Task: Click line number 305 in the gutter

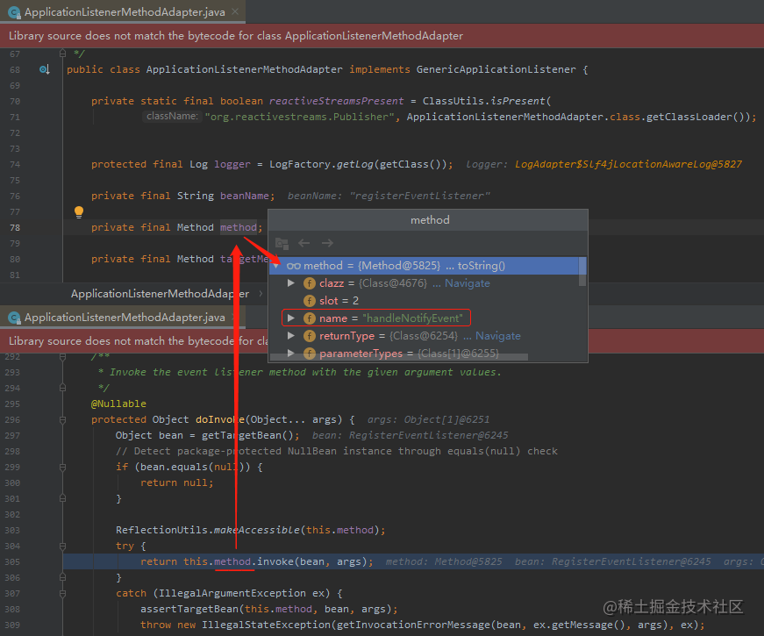Action: (12, 561)
